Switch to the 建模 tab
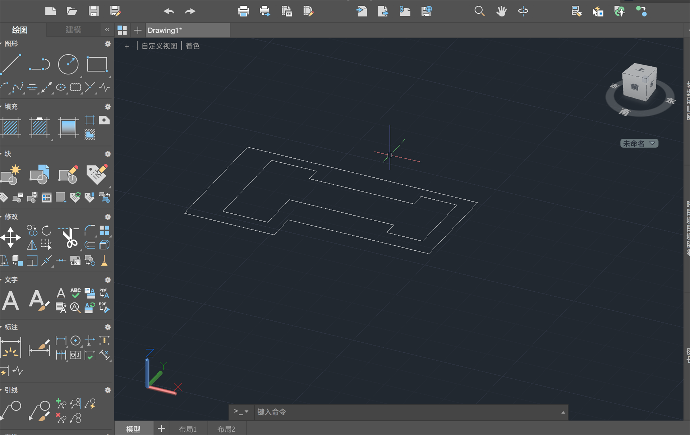 click(x=73, y=30)
